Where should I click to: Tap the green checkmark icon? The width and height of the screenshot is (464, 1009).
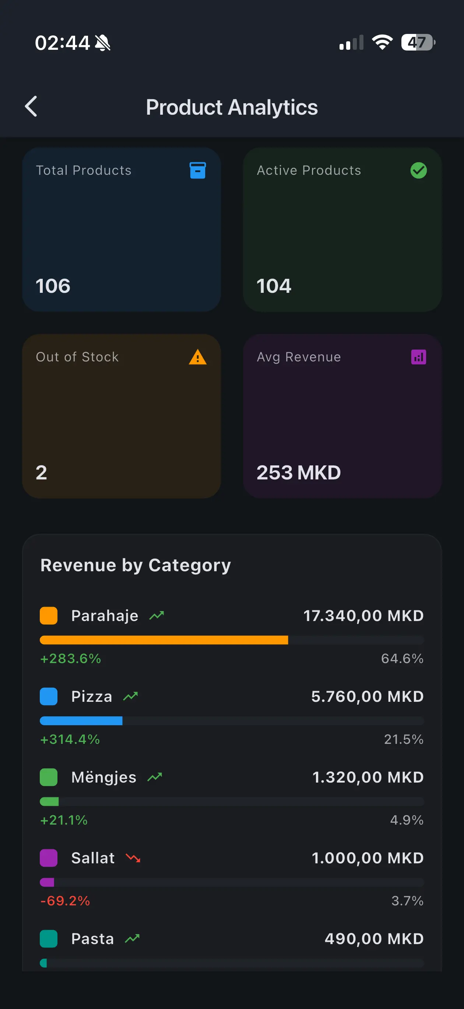pos(418,170)
